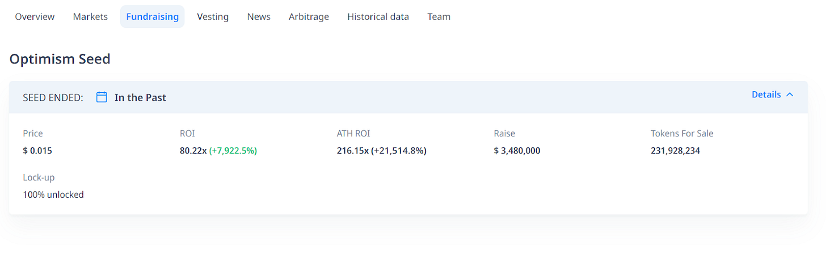Select the Fundraising tab

(152, 16)
